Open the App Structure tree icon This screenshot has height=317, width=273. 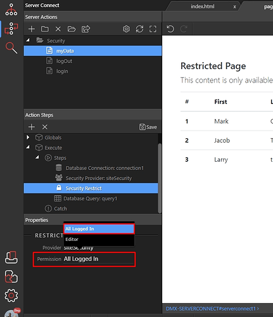pos(11,10)
